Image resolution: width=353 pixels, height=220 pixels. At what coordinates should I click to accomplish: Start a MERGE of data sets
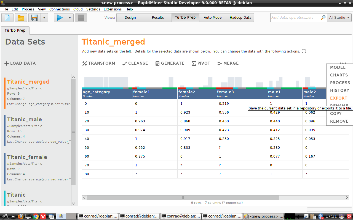click(x=228, y=63)
